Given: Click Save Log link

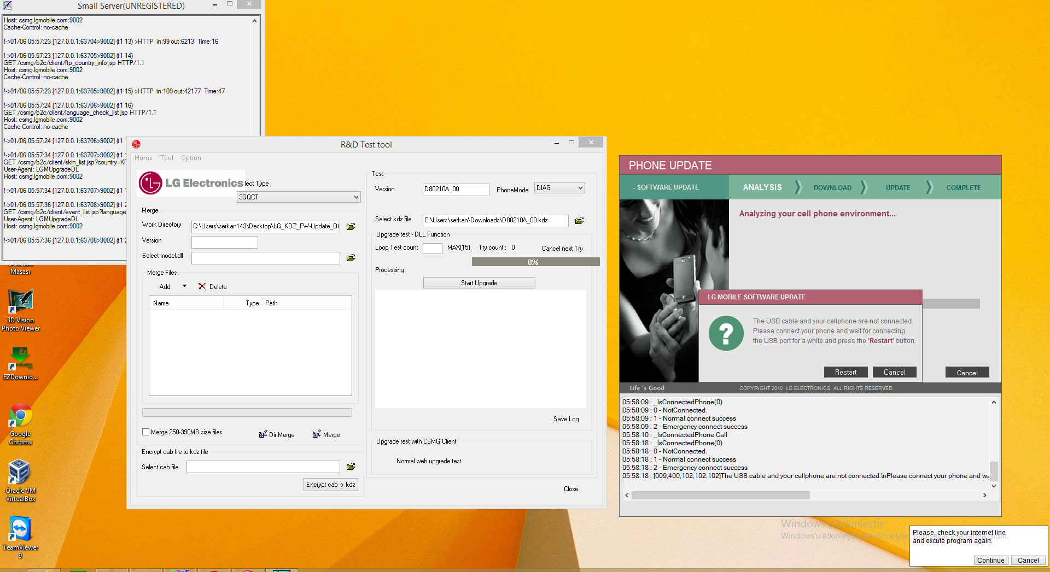Looking at the screenshot, I should pyautogui.click(x=566, y=419).
